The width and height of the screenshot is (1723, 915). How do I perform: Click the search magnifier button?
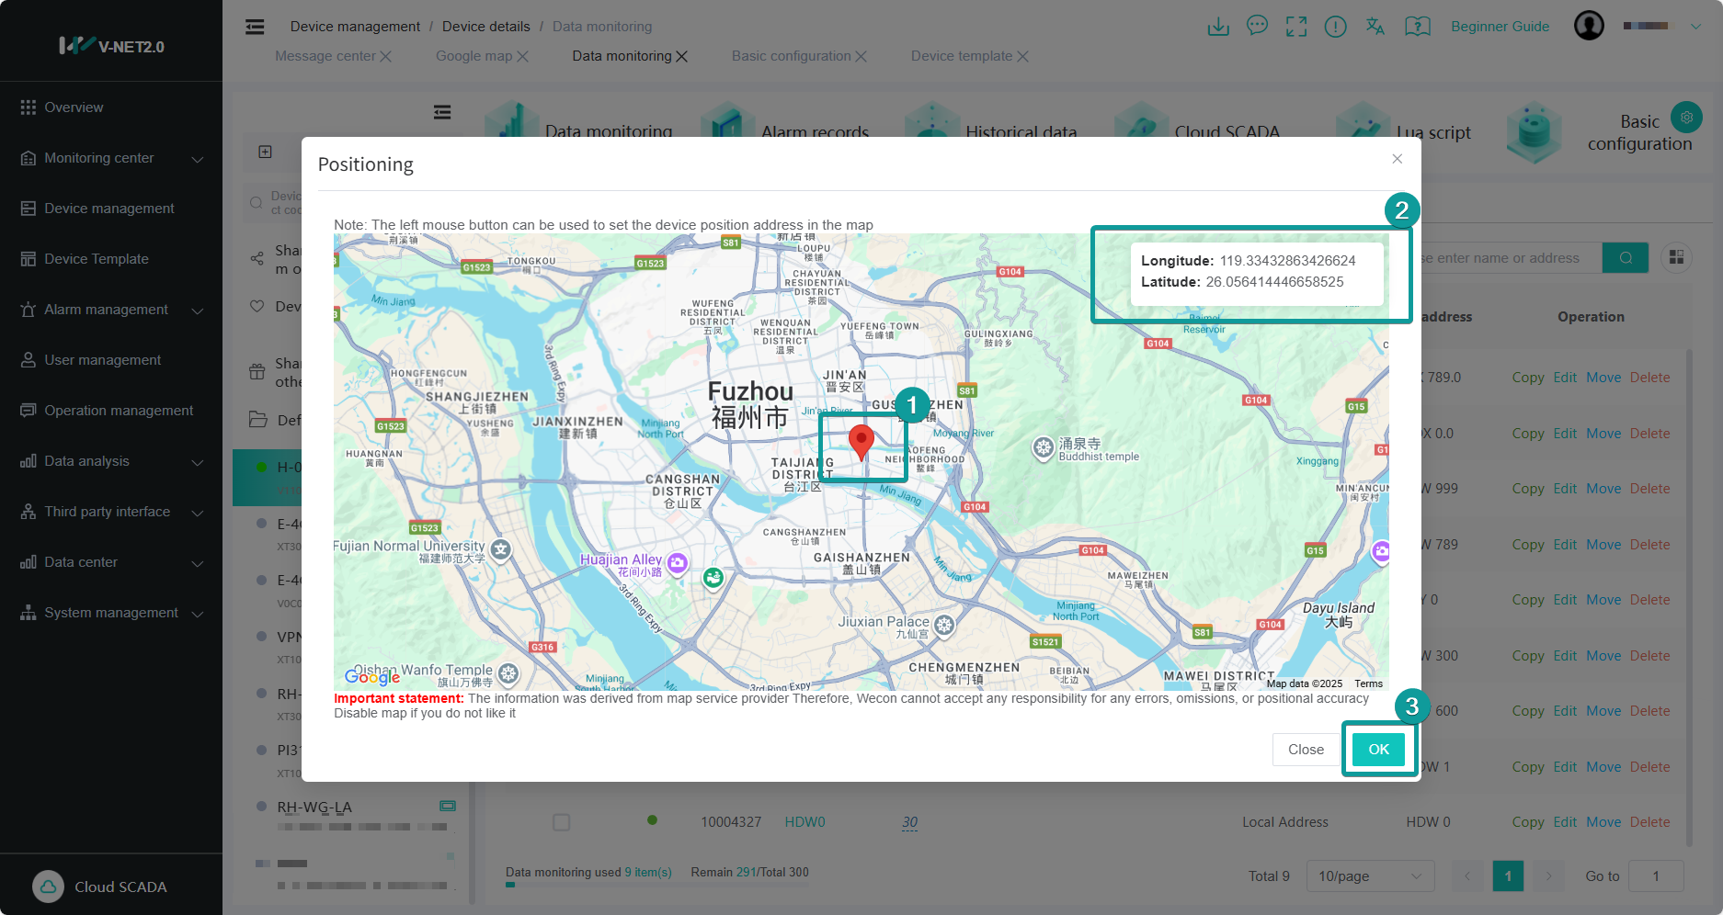tap(1626, 258)
